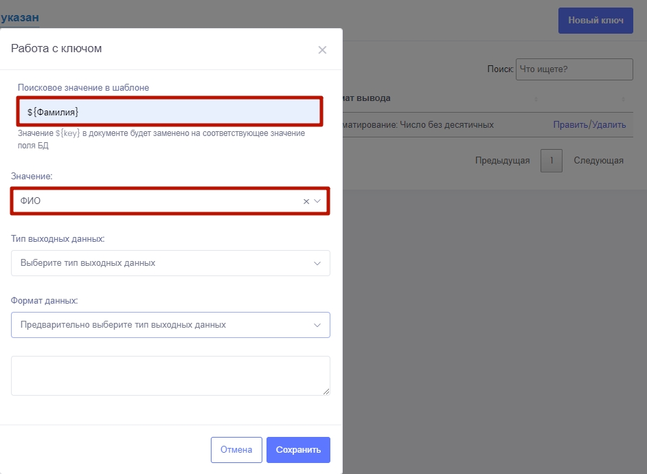Click the ${Фамилия} template search field
This screenshot has width=647, height=474.
coord(170,111)
